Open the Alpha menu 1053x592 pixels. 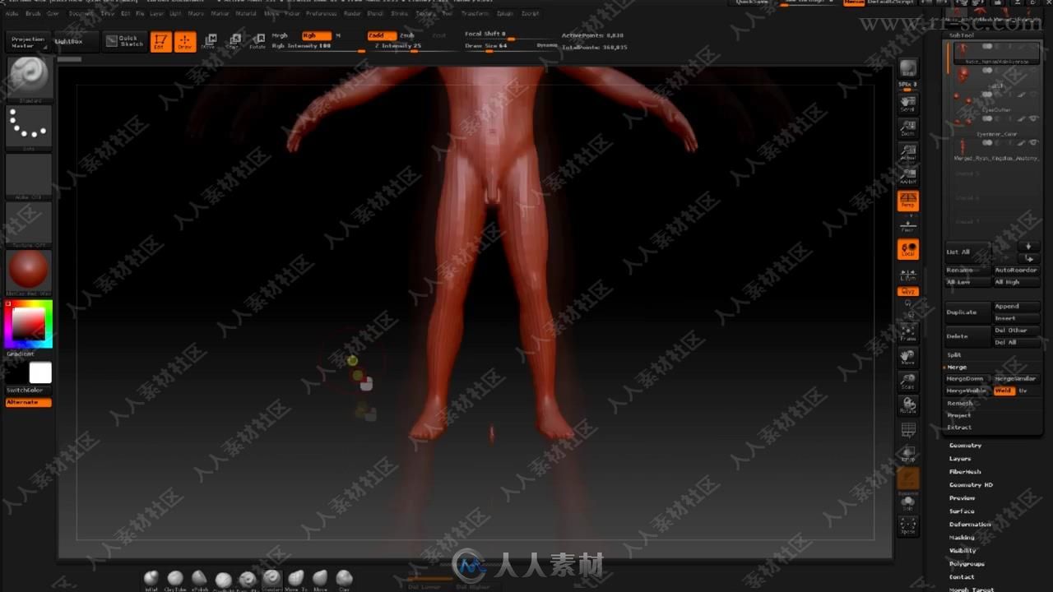click(12, 14)
